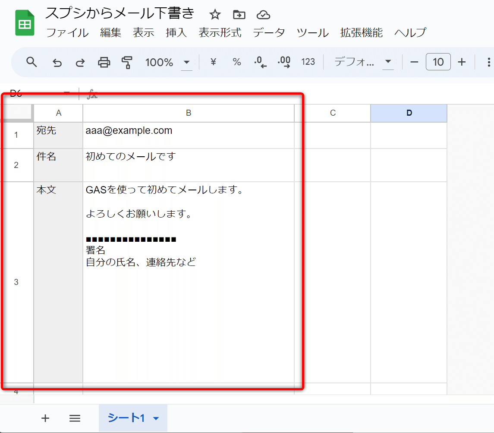Decrease decimal places
The width and height of the screenshot is (494, 433).
coord(260,62)
